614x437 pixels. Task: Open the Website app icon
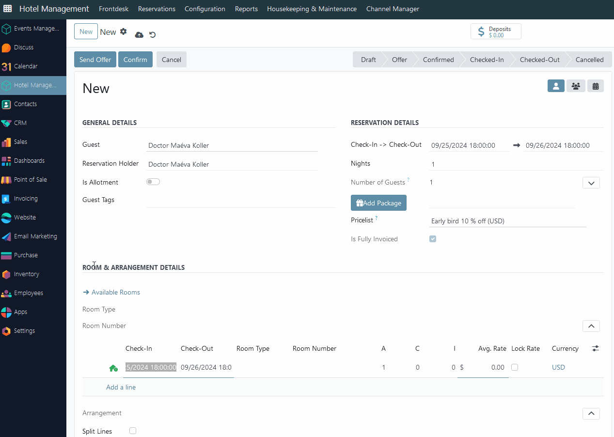click(6, 218)
